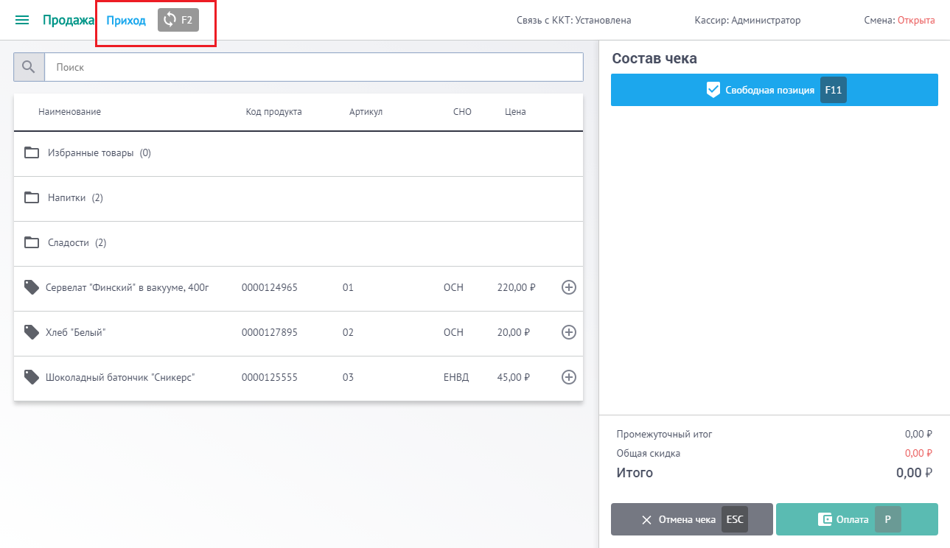Open the Избранные товары folder
The height and width of the screenshot is (548, 950).
[88, 153]
